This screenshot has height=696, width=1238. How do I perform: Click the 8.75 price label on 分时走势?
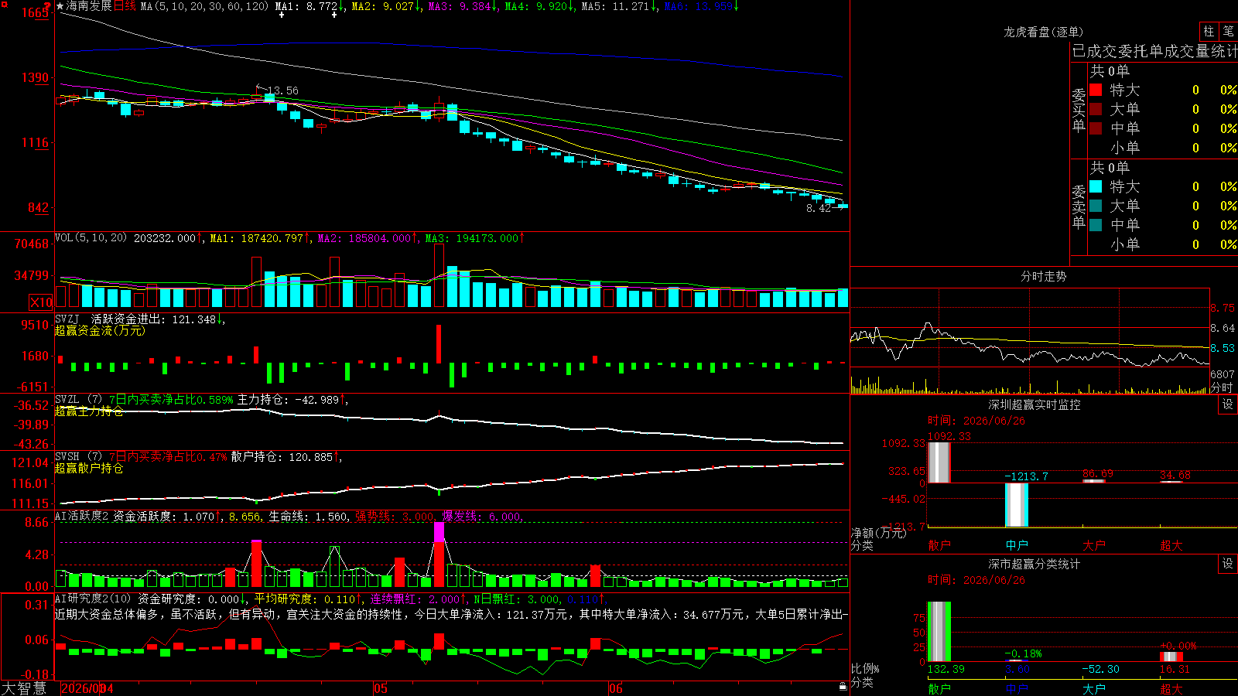coord(1223,308)
